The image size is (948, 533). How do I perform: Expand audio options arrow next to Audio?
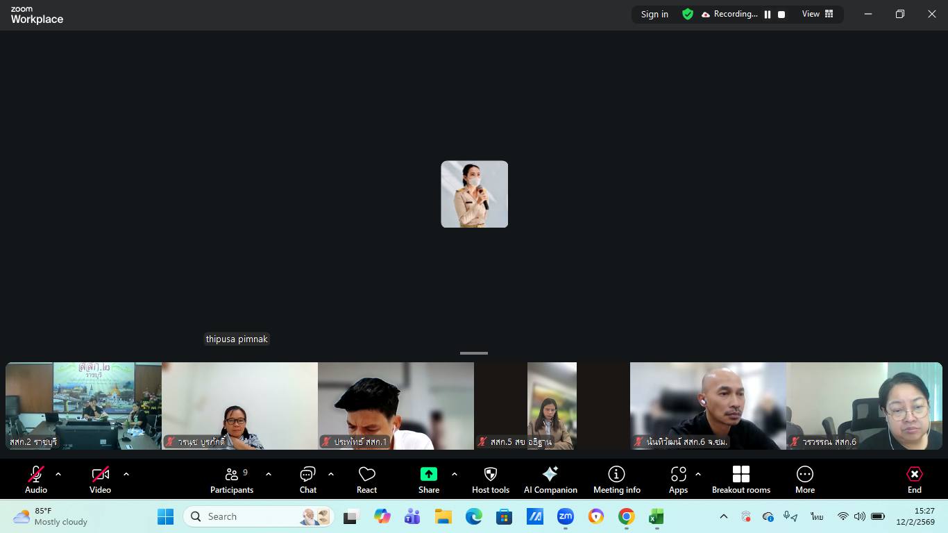58,474
